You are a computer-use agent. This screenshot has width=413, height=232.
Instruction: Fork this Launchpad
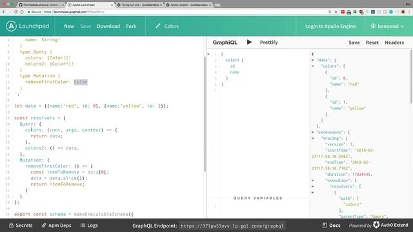pyautogui.click(x=131, y=26)
